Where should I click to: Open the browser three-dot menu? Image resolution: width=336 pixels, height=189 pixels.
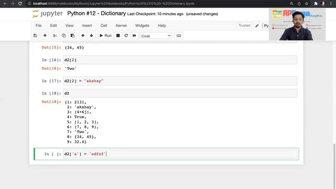(331, 4)
